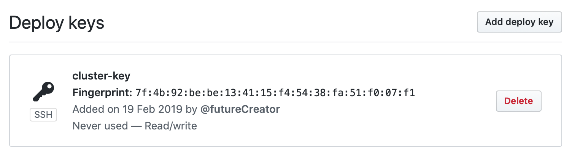
Task: Click the Add deploy key button
Action: pyautogui.click(x=519, y=22)
